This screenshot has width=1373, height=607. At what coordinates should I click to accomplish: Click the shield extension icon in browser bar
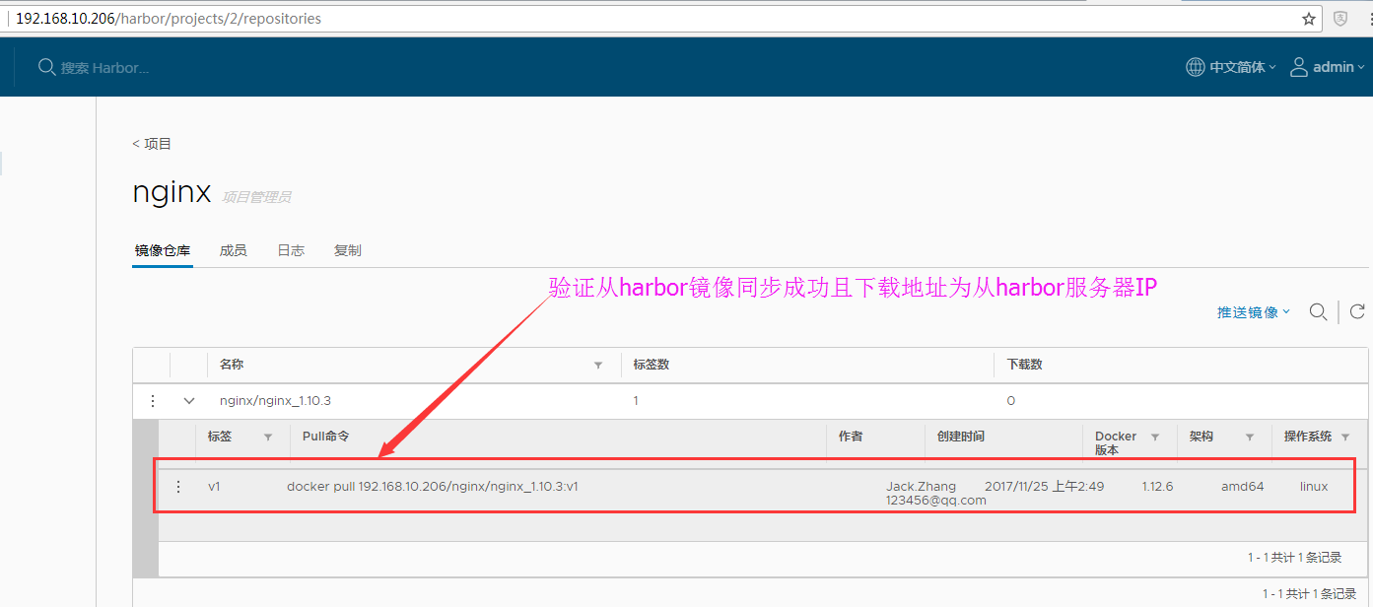[x=1340, y=19]
